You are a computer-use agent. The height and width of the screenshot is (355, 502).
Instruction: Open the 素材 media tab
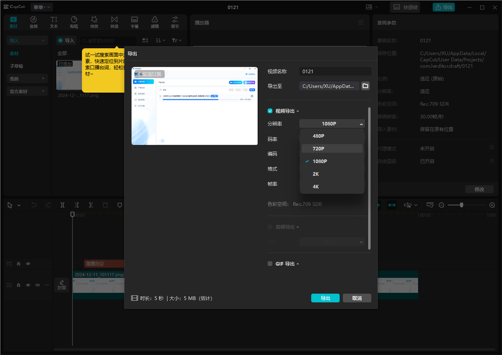tap(13, 22)
